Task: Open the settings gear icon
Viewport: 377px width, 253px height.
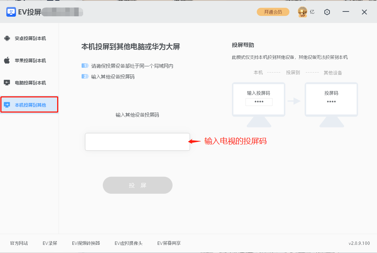Action: [327, 12]
